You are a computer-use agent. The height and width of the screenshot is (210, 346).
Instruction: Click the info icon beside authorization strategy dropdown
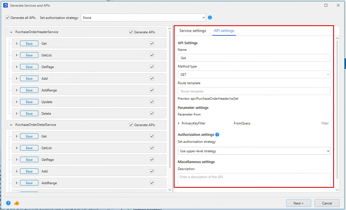210,17
